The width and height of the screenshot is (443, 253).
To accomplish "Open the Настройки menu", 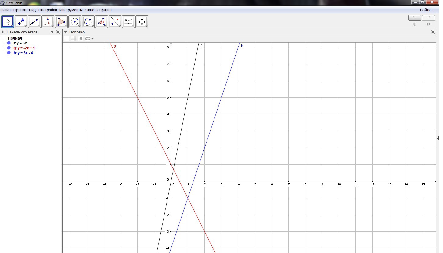I will 48,10.
